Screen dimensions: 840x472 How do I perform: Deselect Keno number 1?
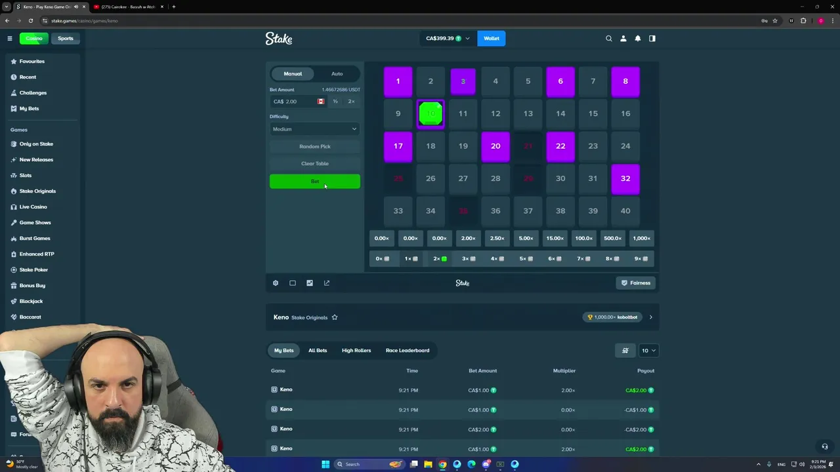tap(398, 81)
